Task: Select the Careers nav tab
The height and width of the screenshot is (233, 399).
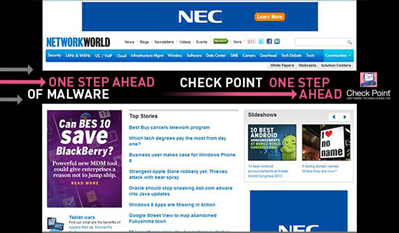Action: tap(249, 55)
